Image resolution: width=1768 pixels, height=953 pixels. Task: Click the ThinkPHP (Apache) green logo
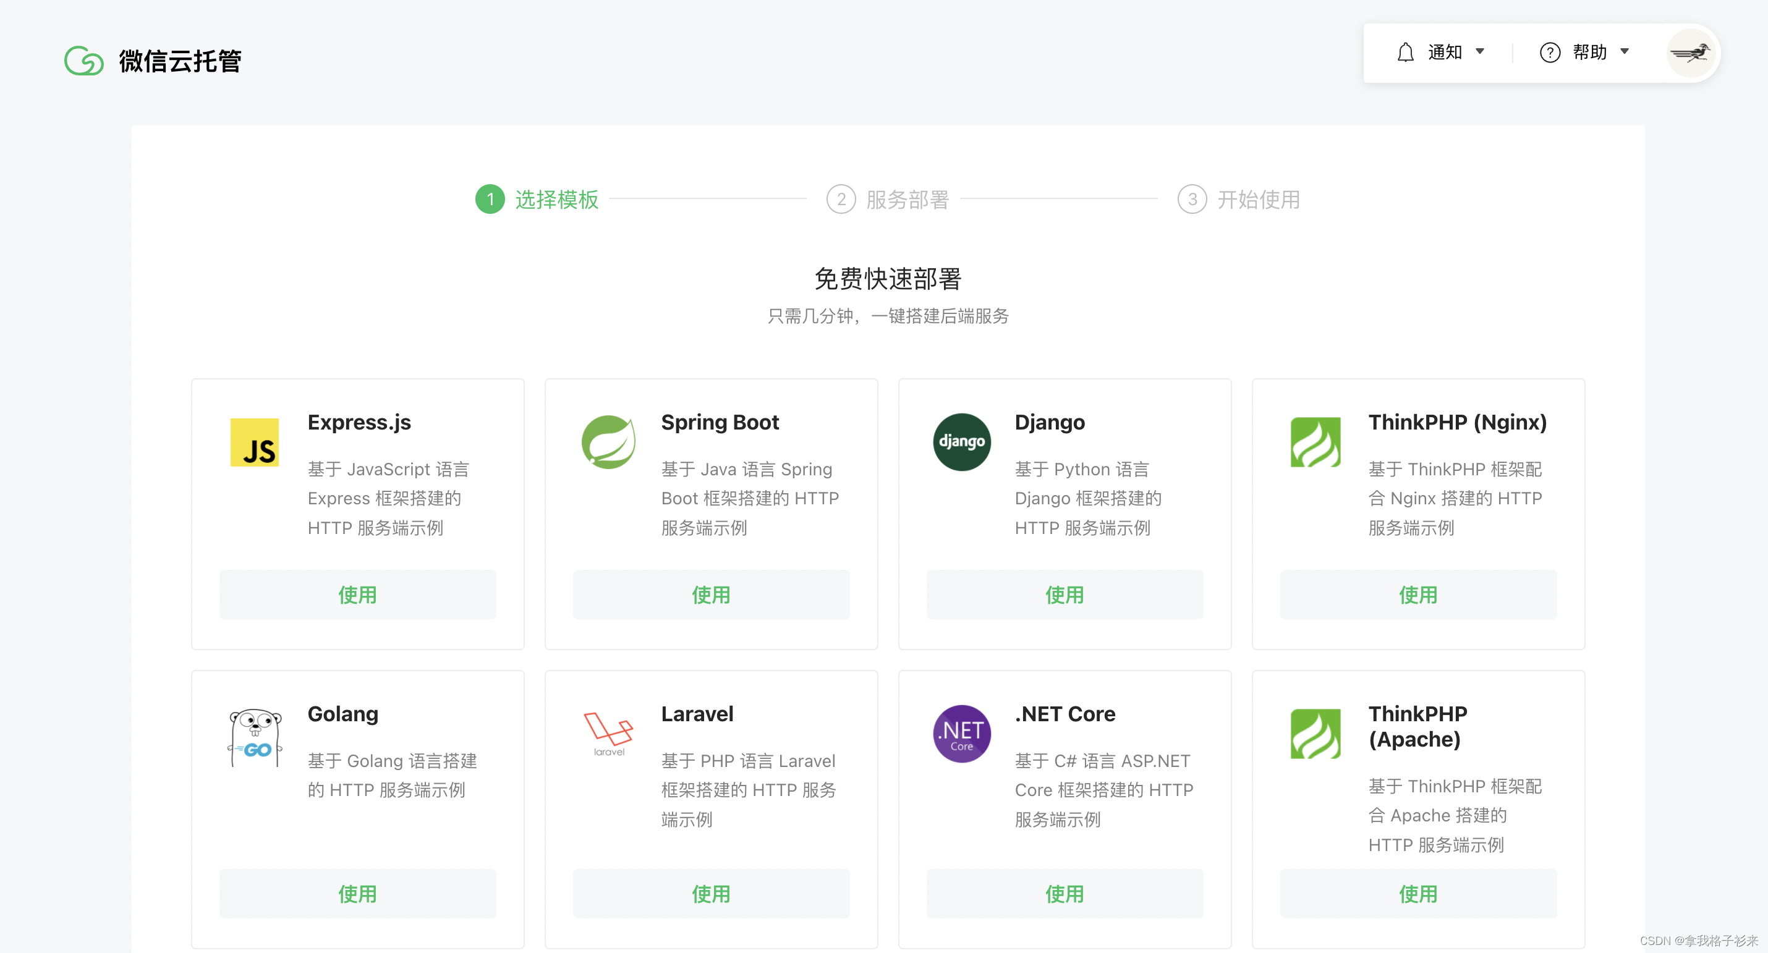click(x=1315, y=734)
